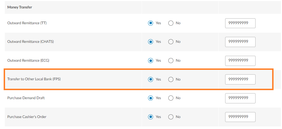
Task: Select Yes for Outward Remittance (TT)
Action: point(151,23)
